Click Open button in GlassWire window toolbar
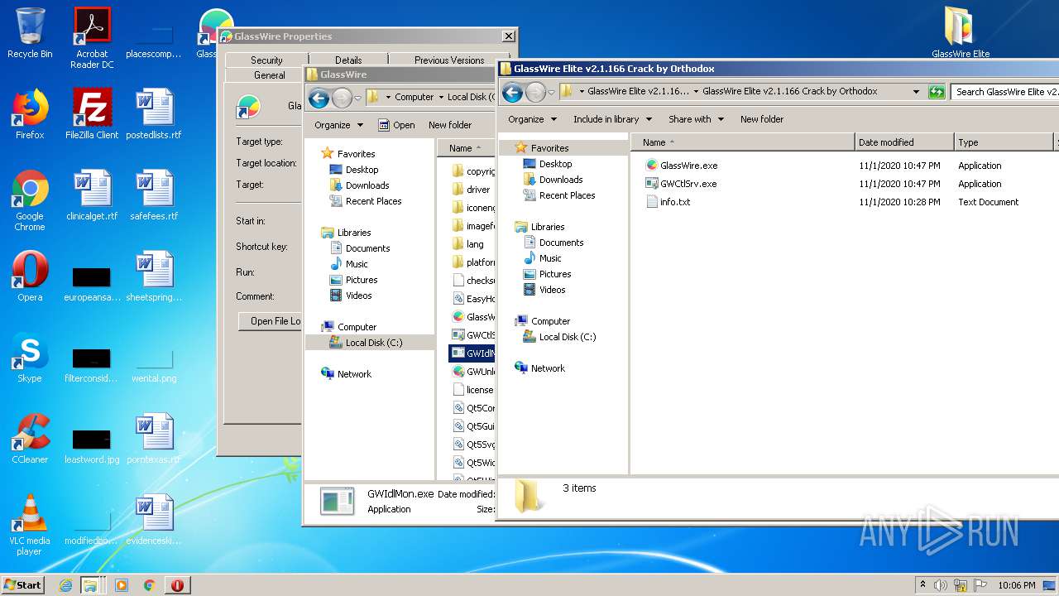 click(397, 125)
